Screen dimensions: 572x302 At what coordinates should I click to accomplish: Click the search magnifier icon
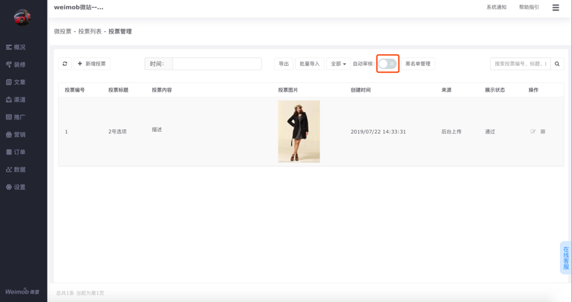[557, 64]
